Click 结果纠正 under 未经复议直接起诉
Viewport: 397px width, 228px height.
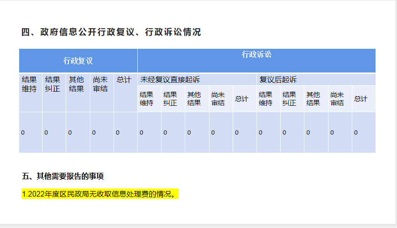pos(173,98)
